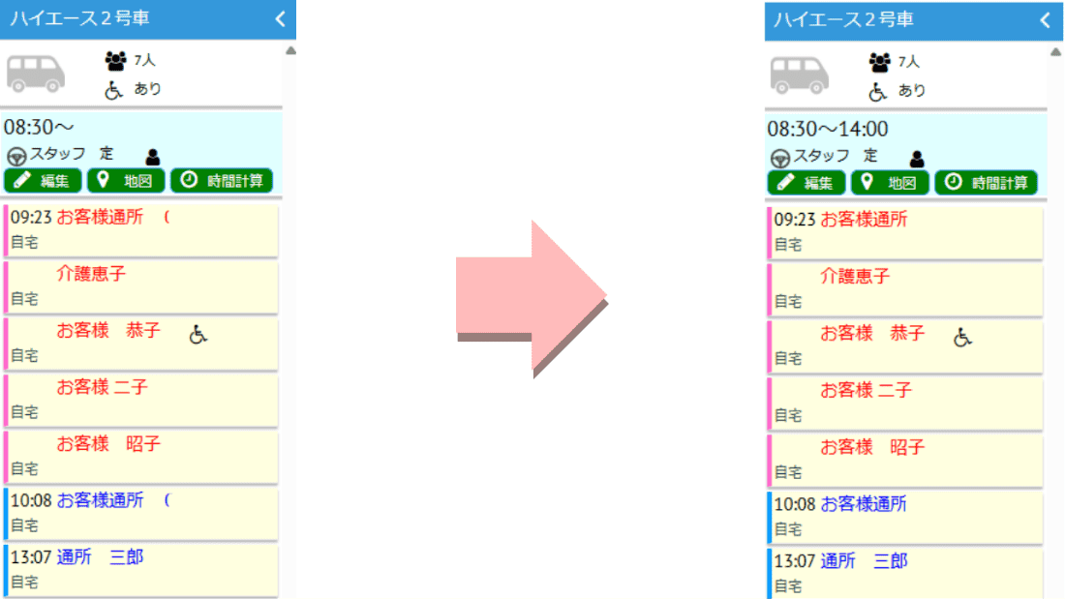1065x599 pixels.
Task: Select 13:07 通所 三郎 row in right panel
Action: (905, 573)
